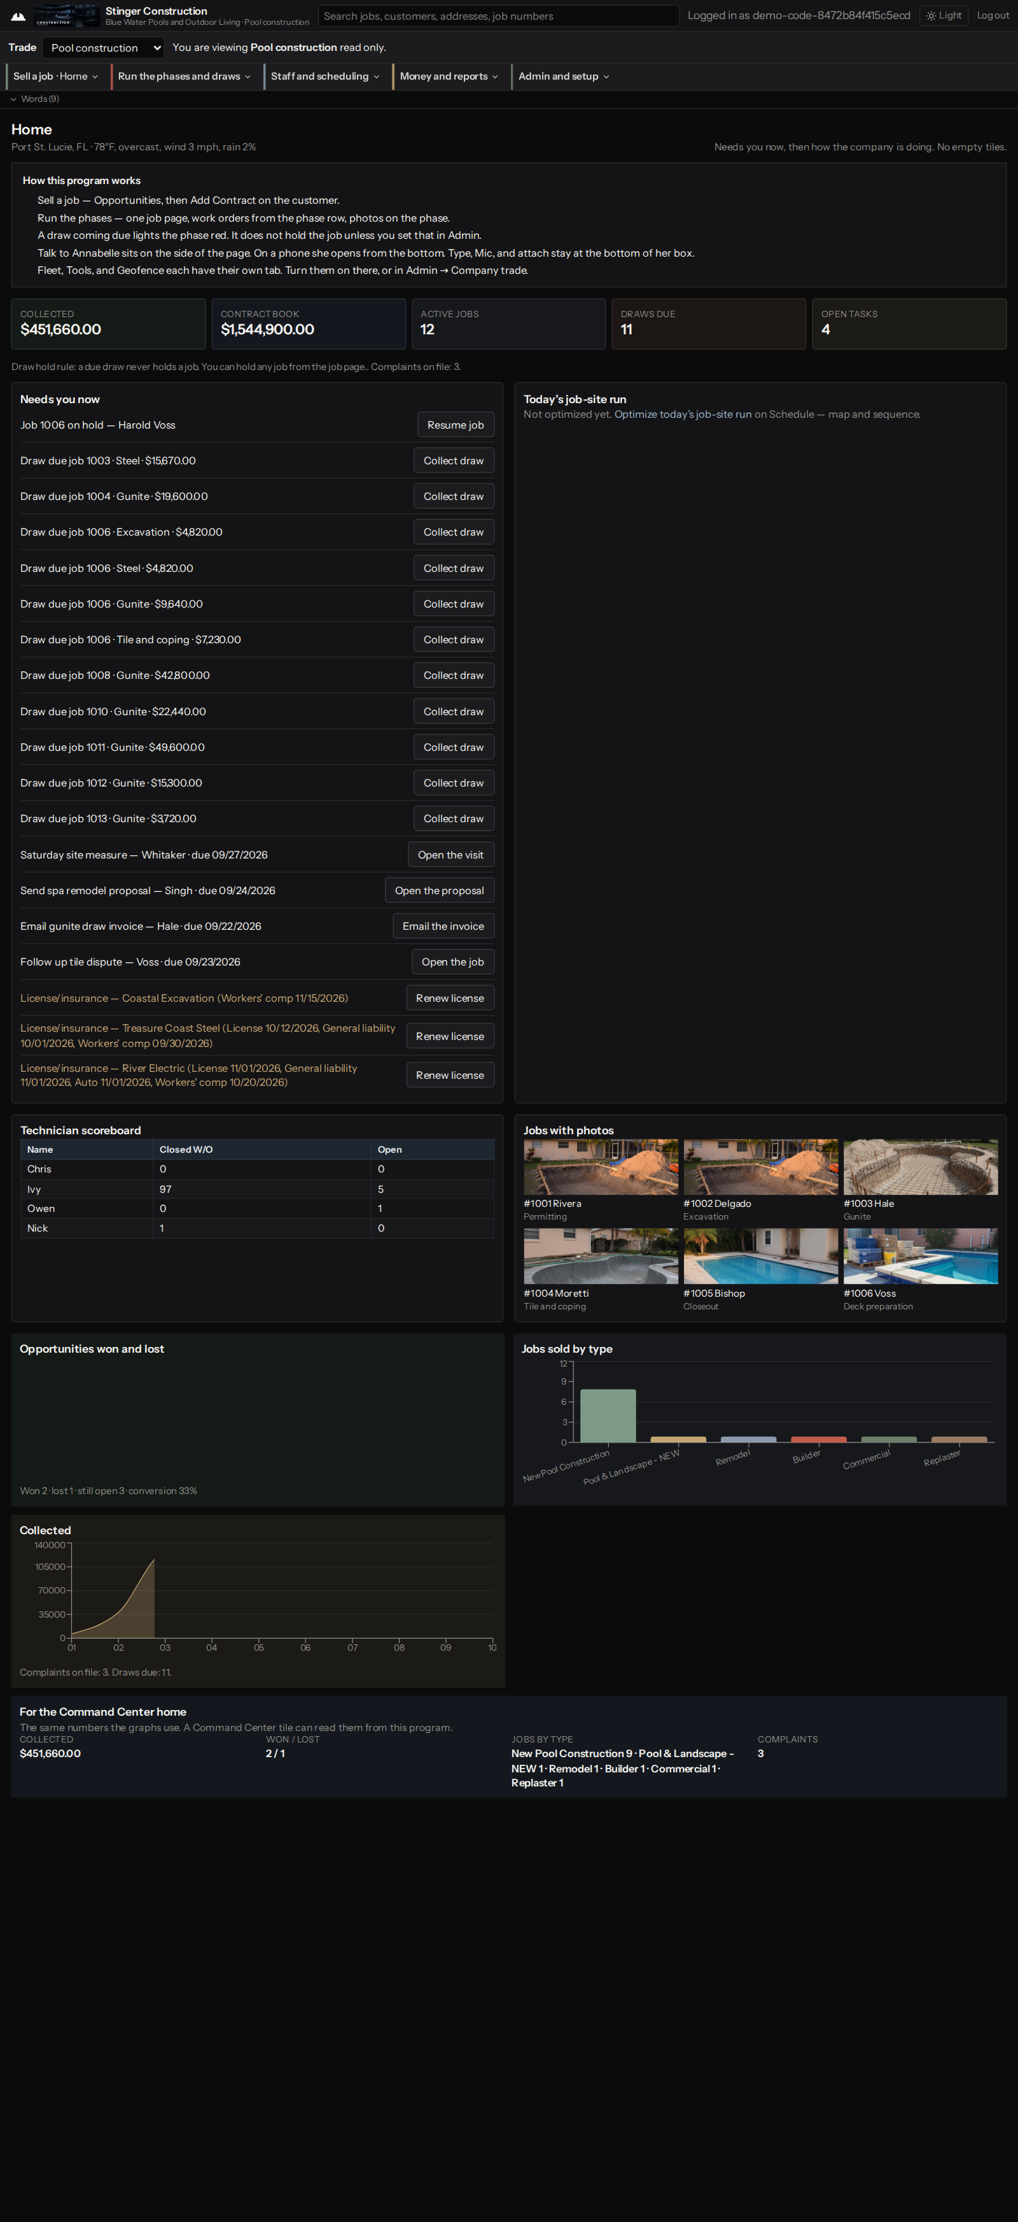The image size is (1018, 2222).
Task: Open the Trade dropdown showing Pool construction
Action: (x=102, y=47)
